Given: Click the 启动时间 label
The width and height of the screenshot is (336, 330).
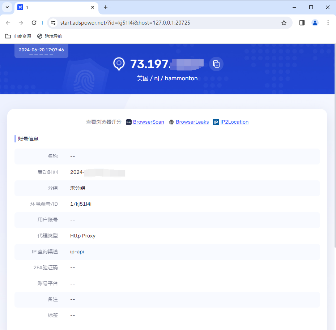Looking at the screenshot, I should click(x=48, y=172).
